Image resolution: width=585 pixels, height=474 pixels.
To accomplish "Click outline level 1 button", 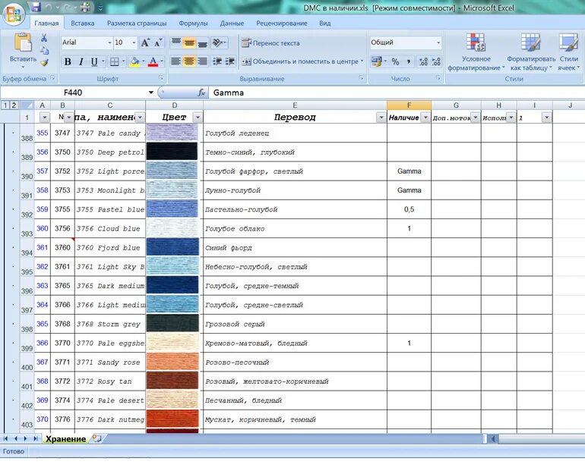I will tap(5, 105).
